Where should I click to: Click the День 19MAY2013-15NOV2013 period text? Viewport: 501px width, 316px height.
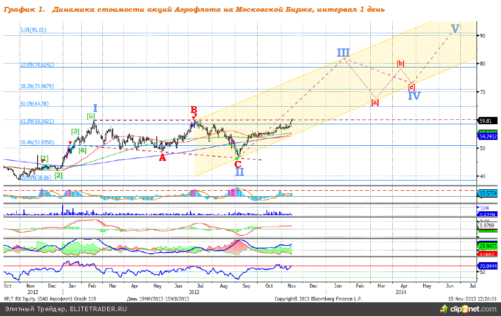click(x=158, y=299)
